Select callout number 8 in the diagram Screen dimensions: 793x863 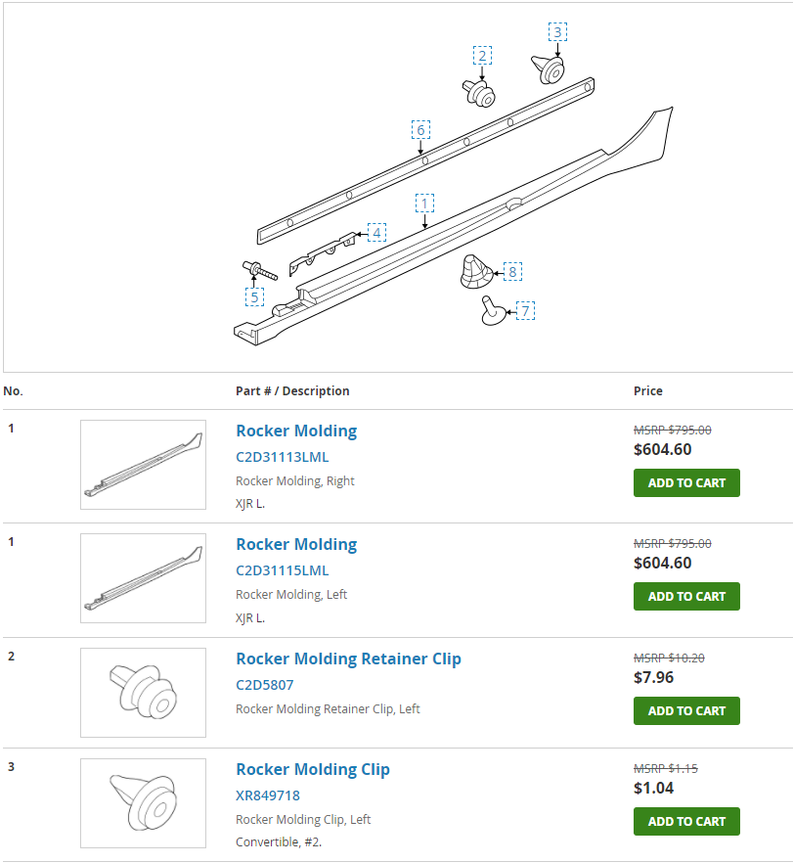click(512, 272)
